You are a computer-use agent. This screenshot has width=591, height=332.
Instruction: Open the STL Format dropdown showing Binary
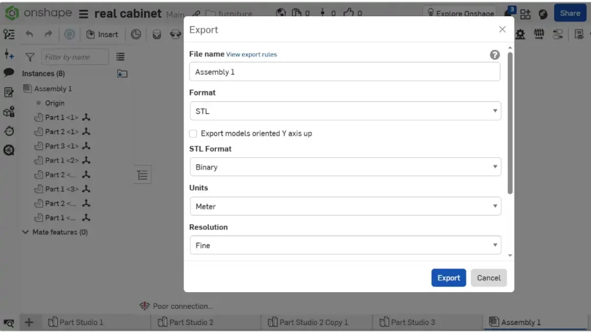pos(345,167)
